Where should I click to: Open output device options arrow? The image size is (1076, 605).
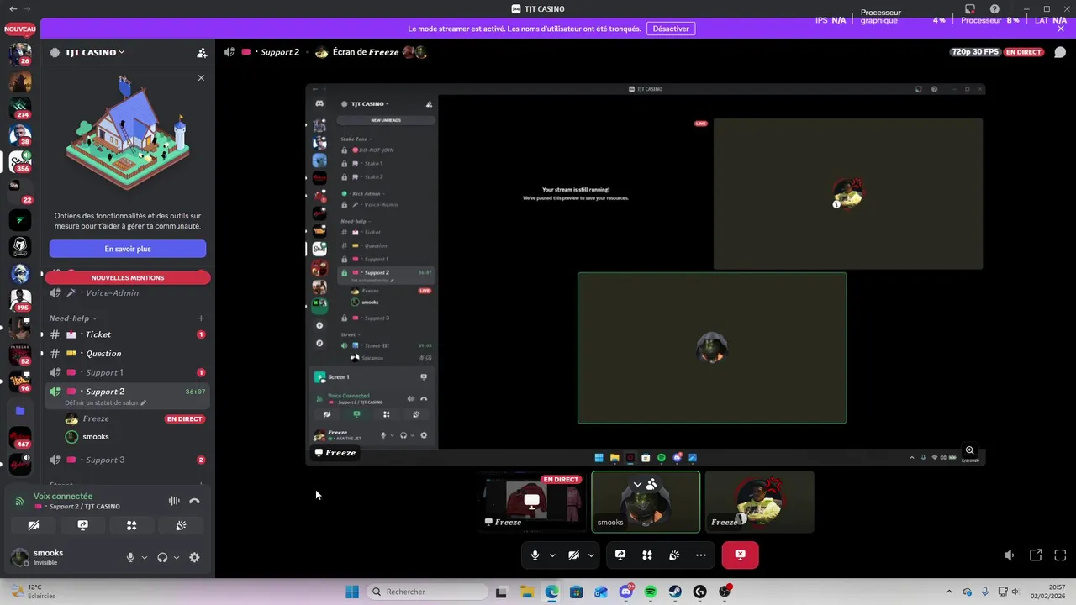tap(176, 557)
